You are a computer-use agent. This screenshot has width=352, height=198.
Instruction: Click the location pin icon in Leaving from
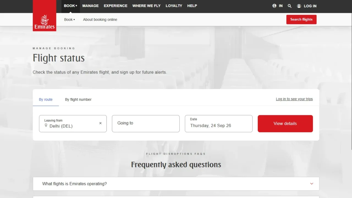[x=46, y=126]
